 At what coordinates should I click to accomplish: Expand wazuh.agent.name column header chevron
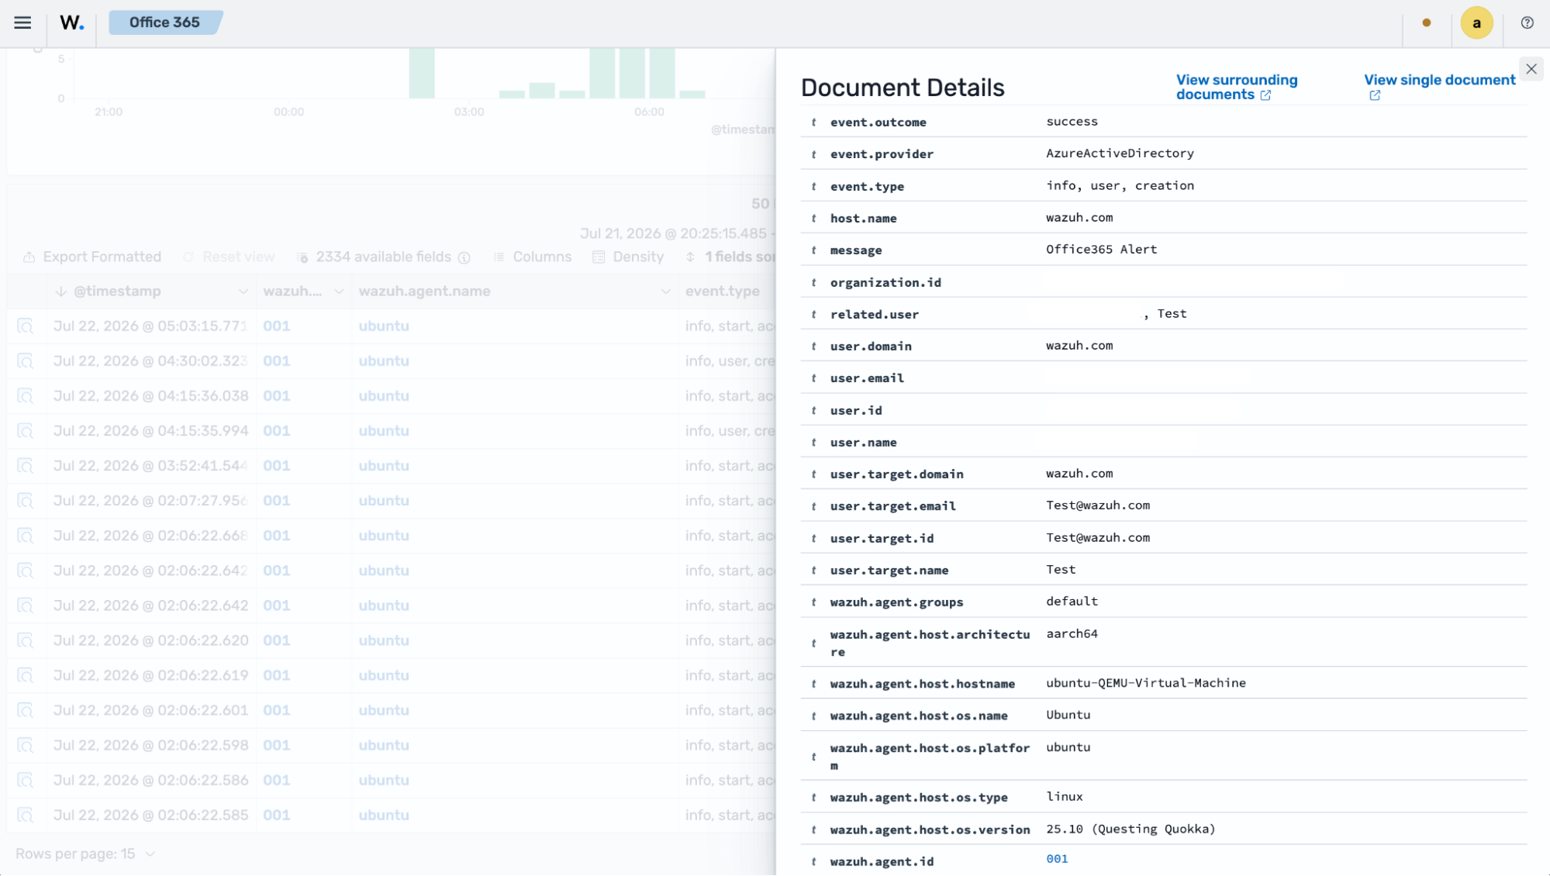(665, 291)
